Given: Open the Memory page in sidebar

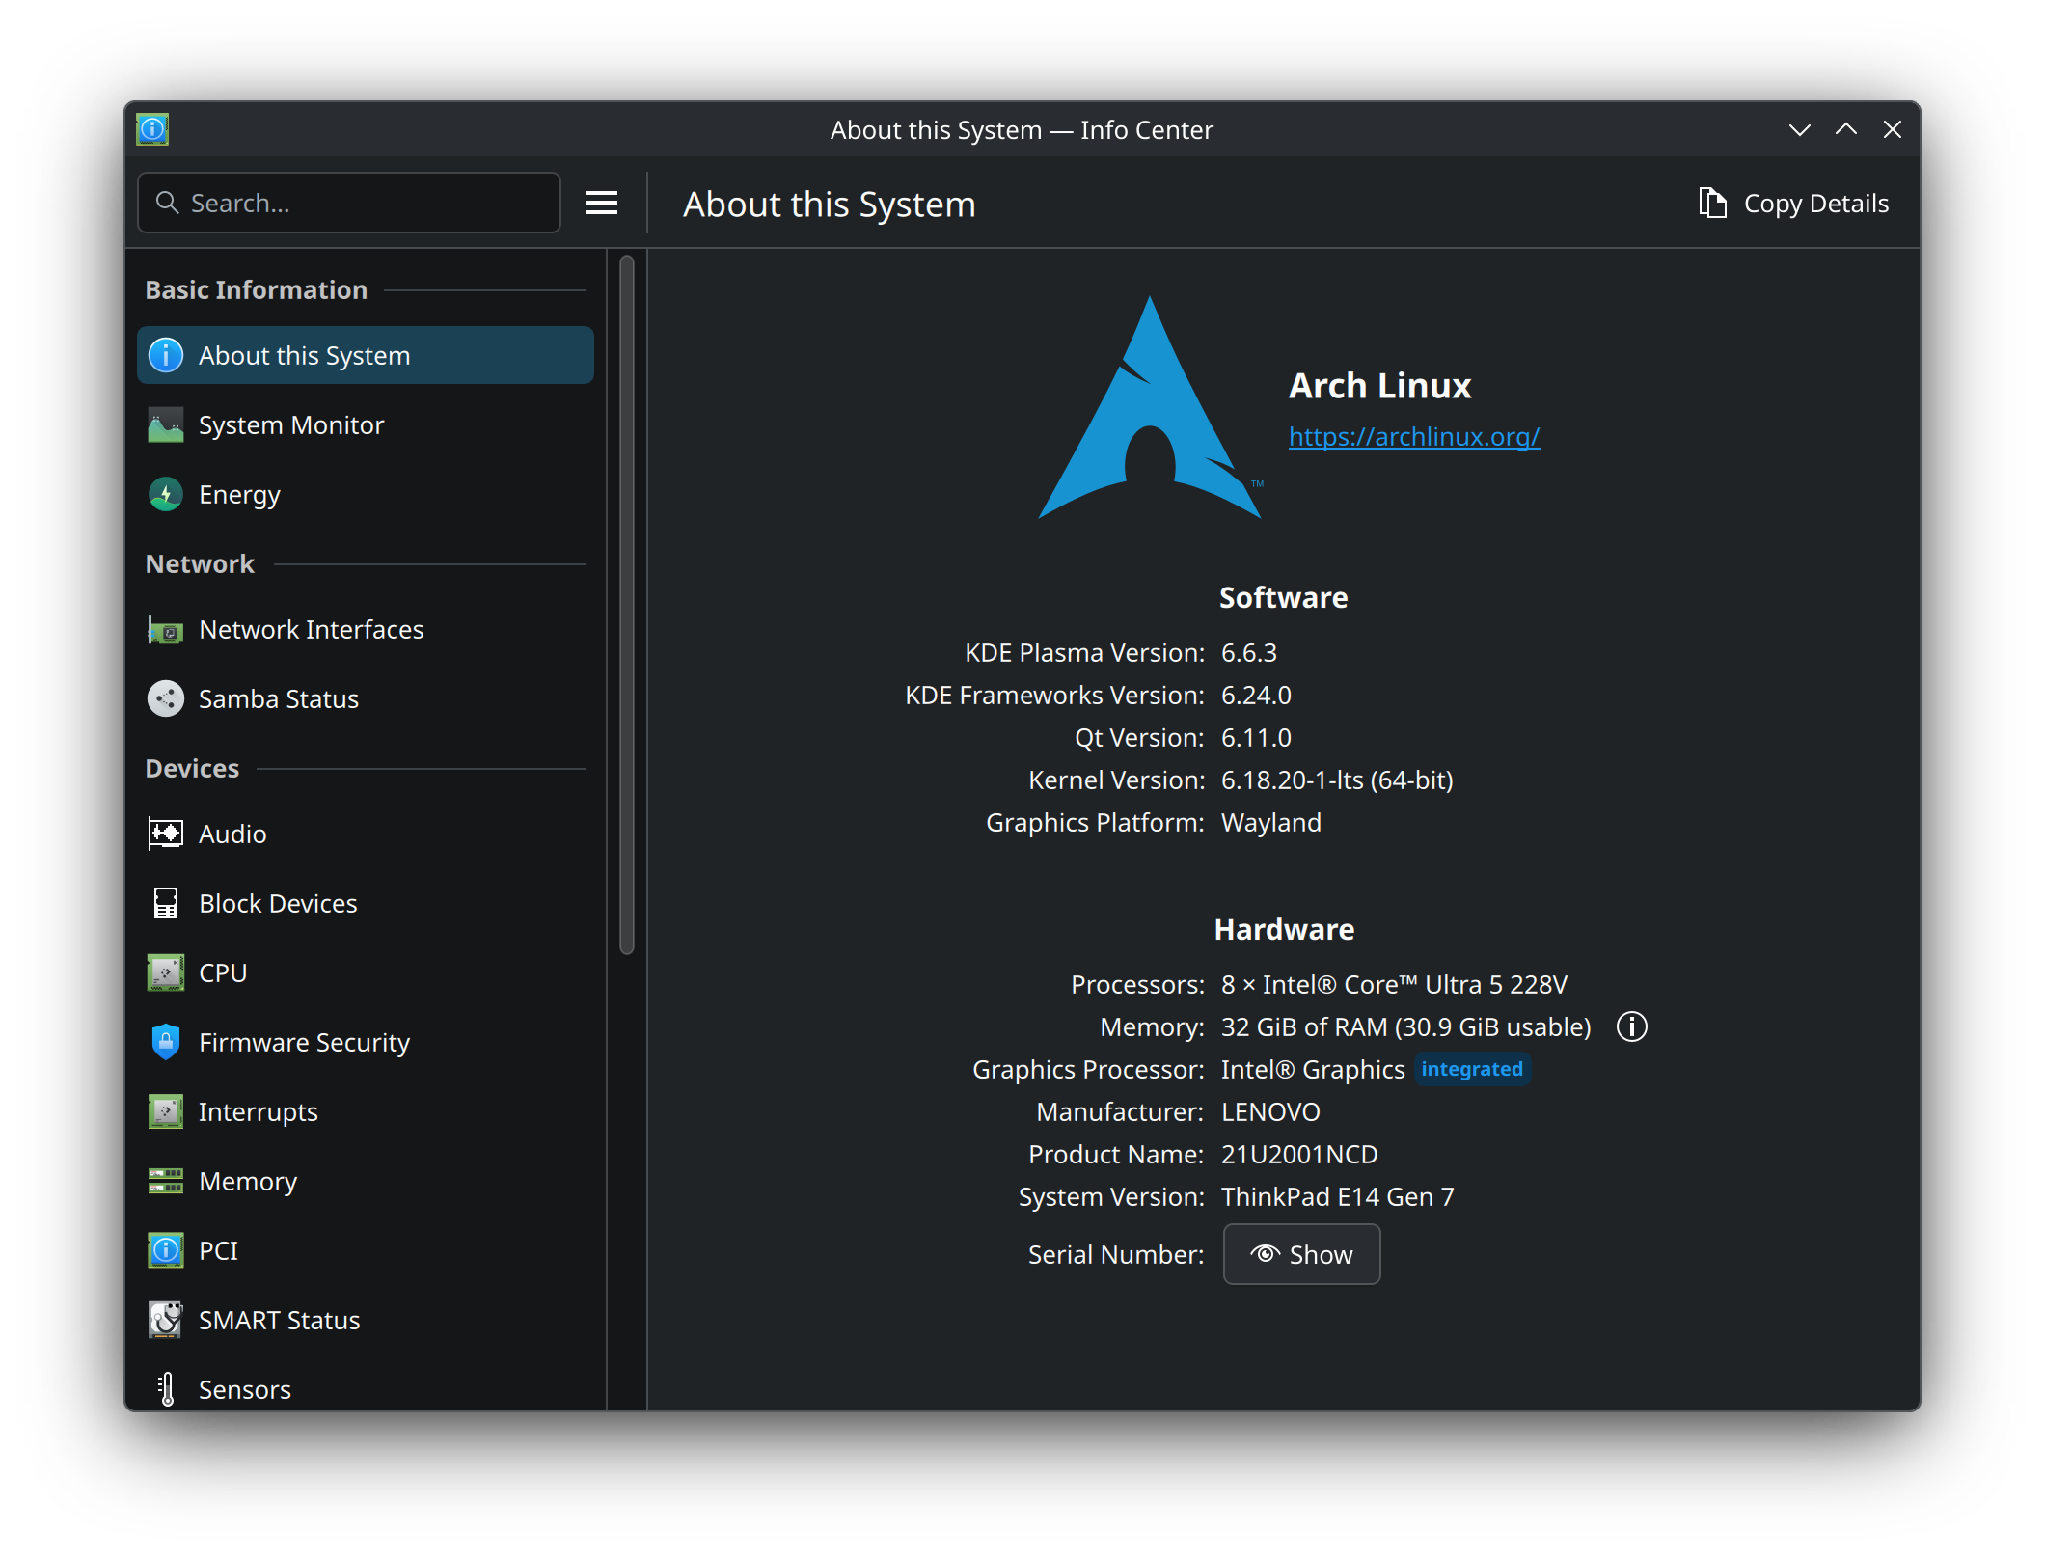Looking at the screenshot, I should (x=366, y=1181).
